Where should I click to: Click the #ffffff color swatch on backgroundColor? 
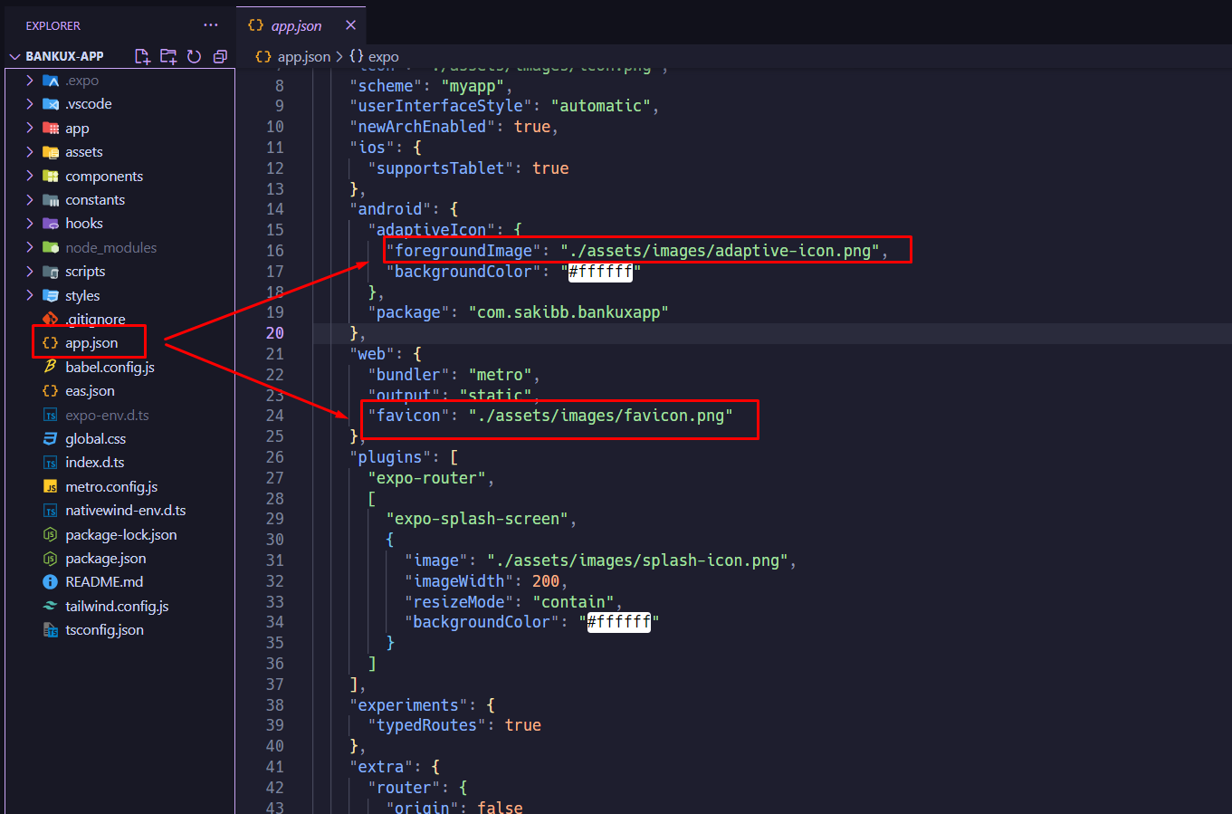(x=601, y=271)
